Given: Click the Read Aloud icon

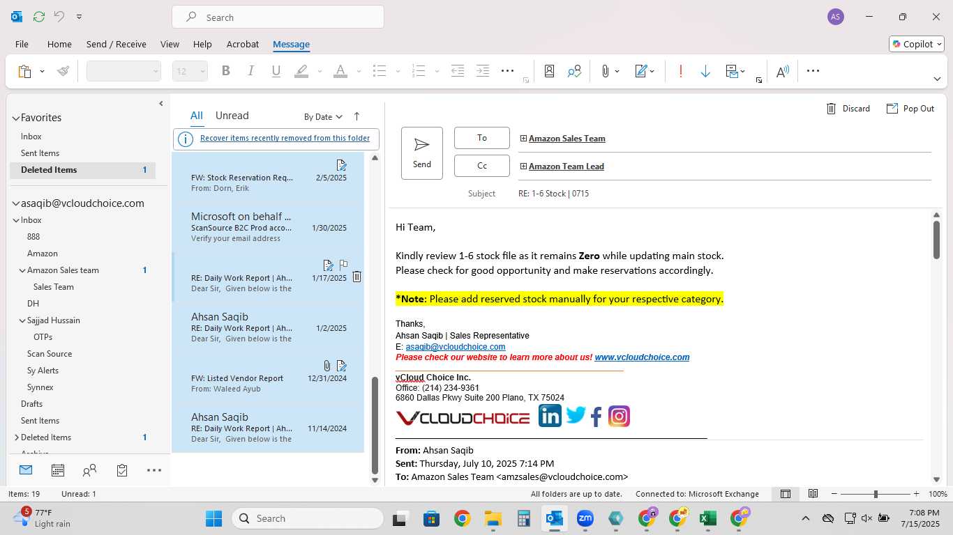Looking at the screenshot, I should 782,71.
